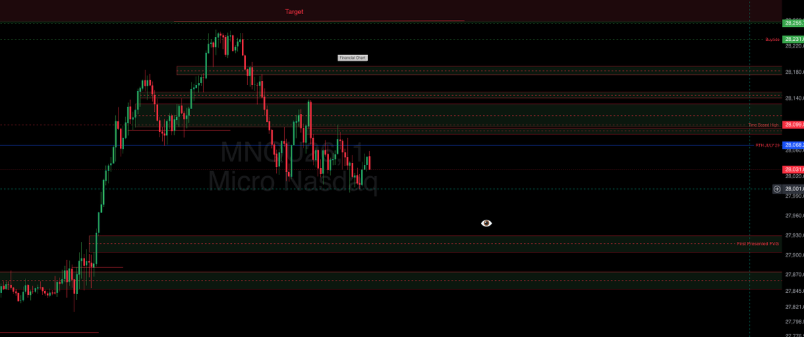Click the plus icon beside the 28,001 price

777,189
